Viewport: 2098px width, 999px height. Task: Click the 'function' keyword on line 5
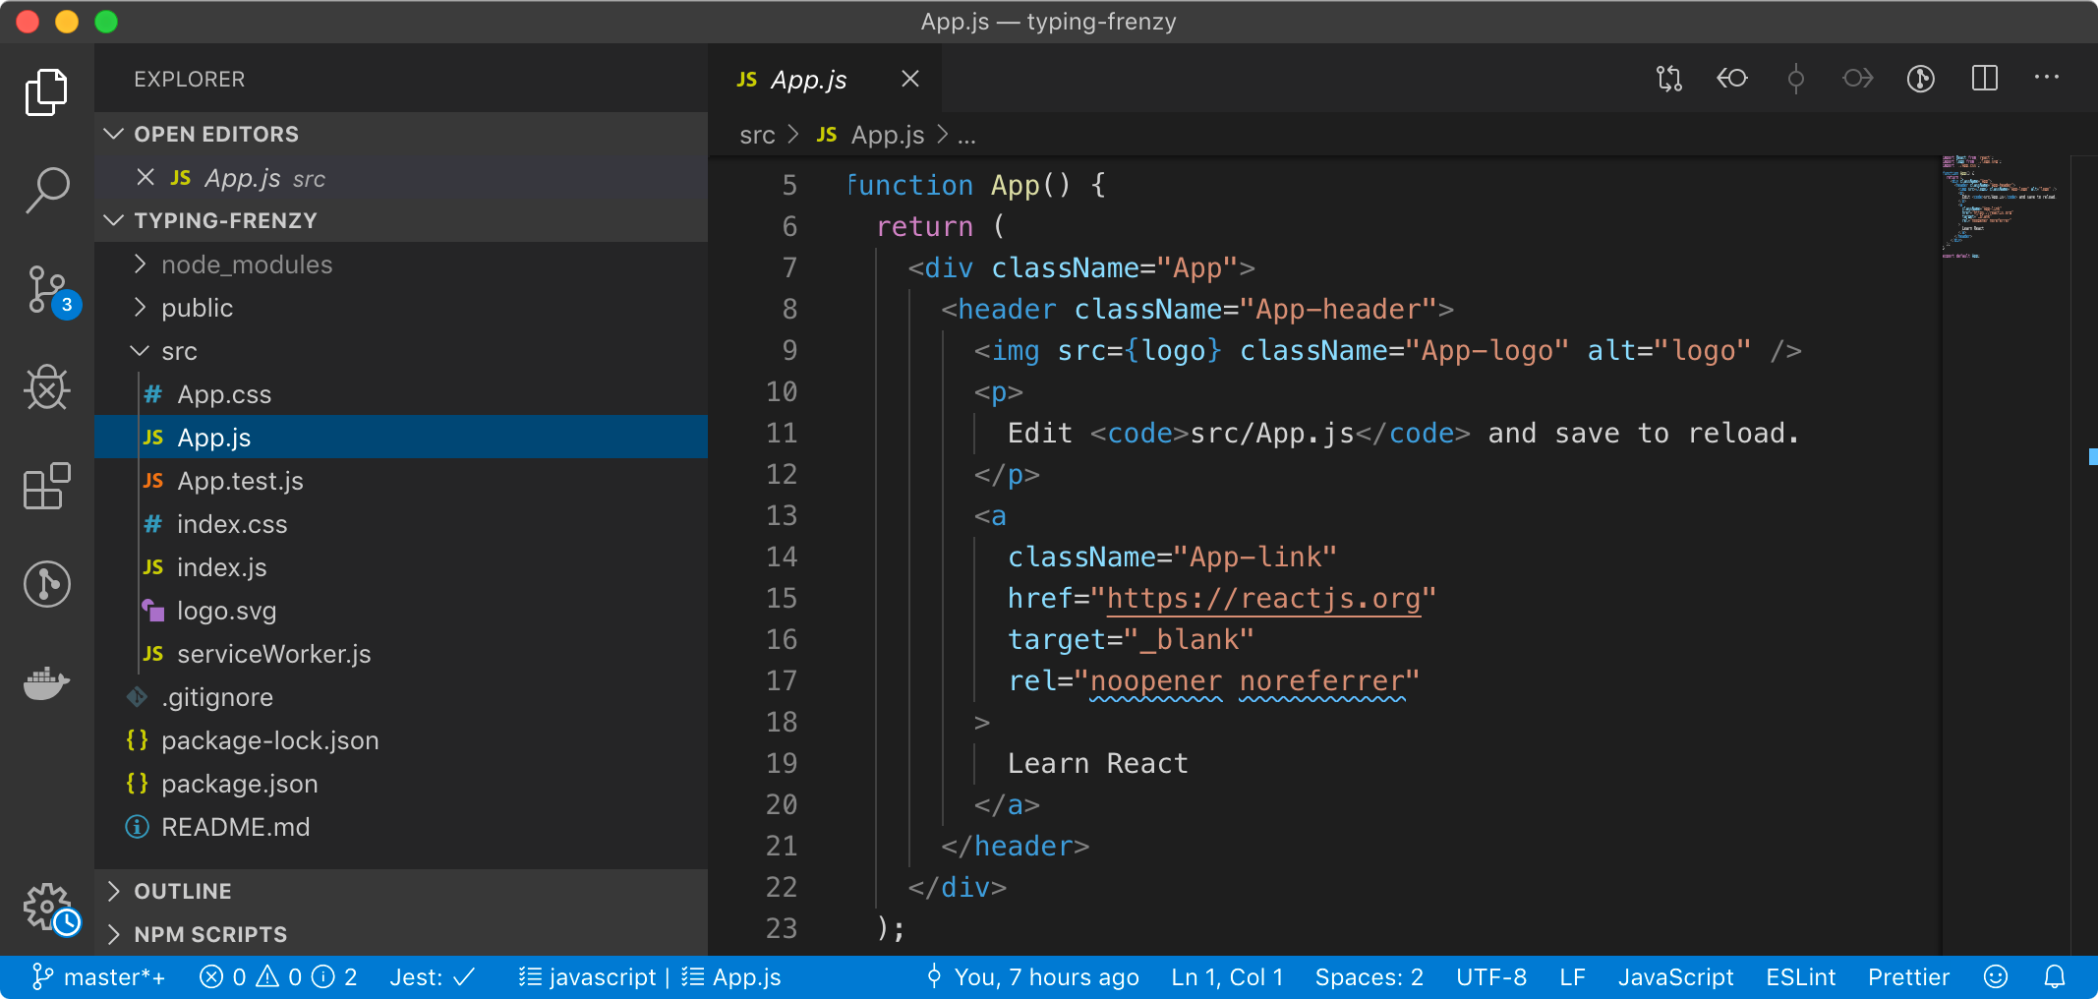[x=909, y=185]
